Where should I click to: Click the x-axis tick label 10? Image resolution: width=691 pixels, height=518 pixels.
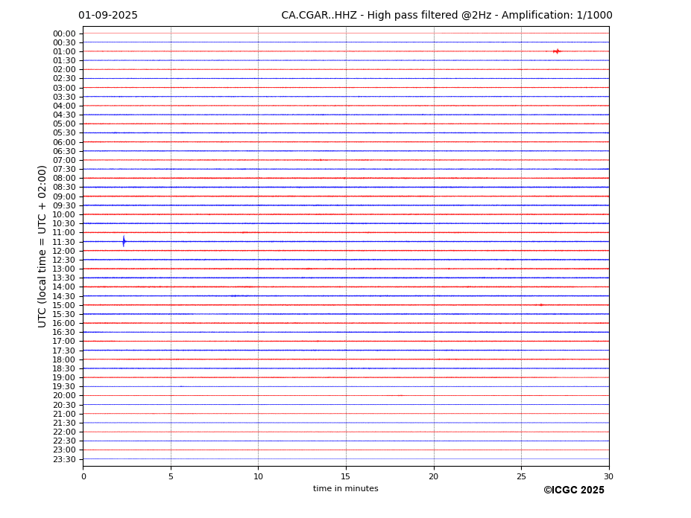coord(258,476)
